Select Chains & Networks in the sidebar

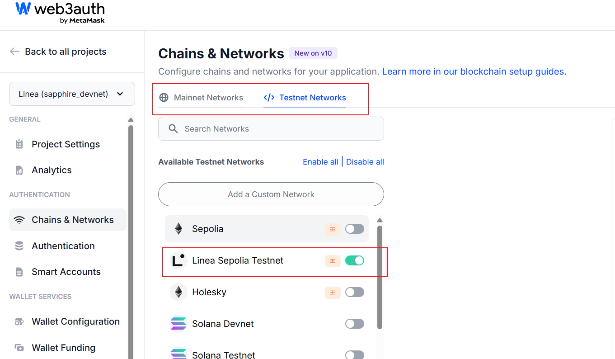click(72, 219)
